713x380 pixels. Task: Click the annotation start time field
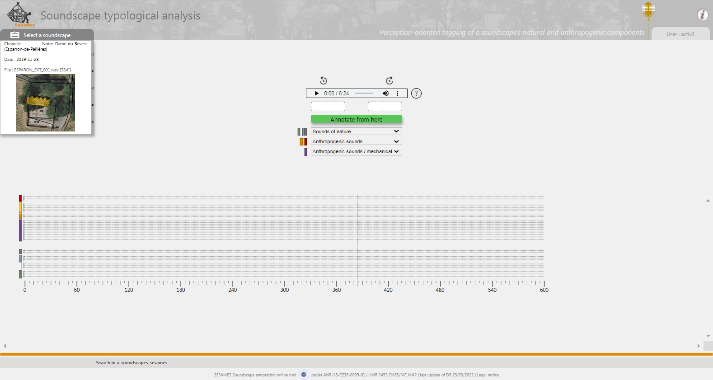(x=328, y=106)
